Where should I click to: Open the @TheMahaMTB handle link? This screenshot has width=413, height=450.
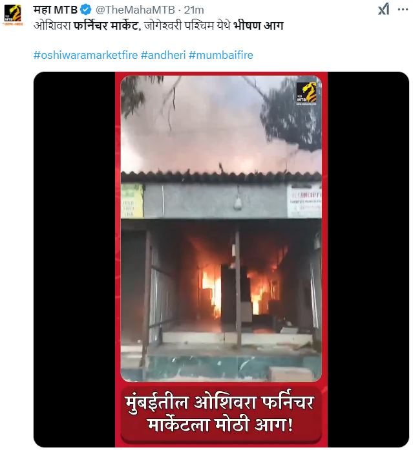pyautogui.click(x=135, y=10)
